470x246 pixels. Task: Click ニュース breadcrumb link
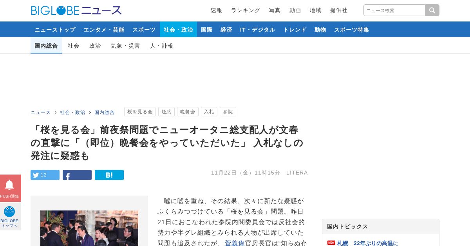click(41, 112)
